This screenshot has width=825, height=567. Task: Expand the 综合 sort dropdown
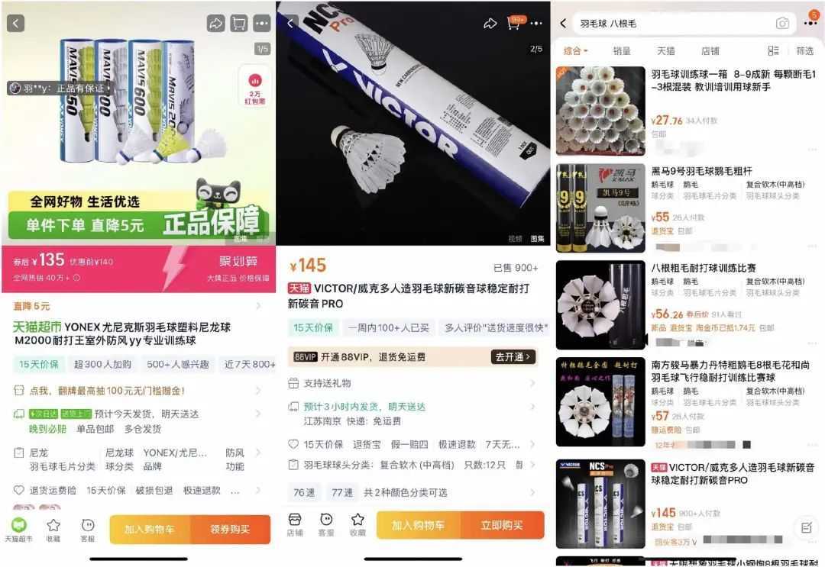(576, 51)
